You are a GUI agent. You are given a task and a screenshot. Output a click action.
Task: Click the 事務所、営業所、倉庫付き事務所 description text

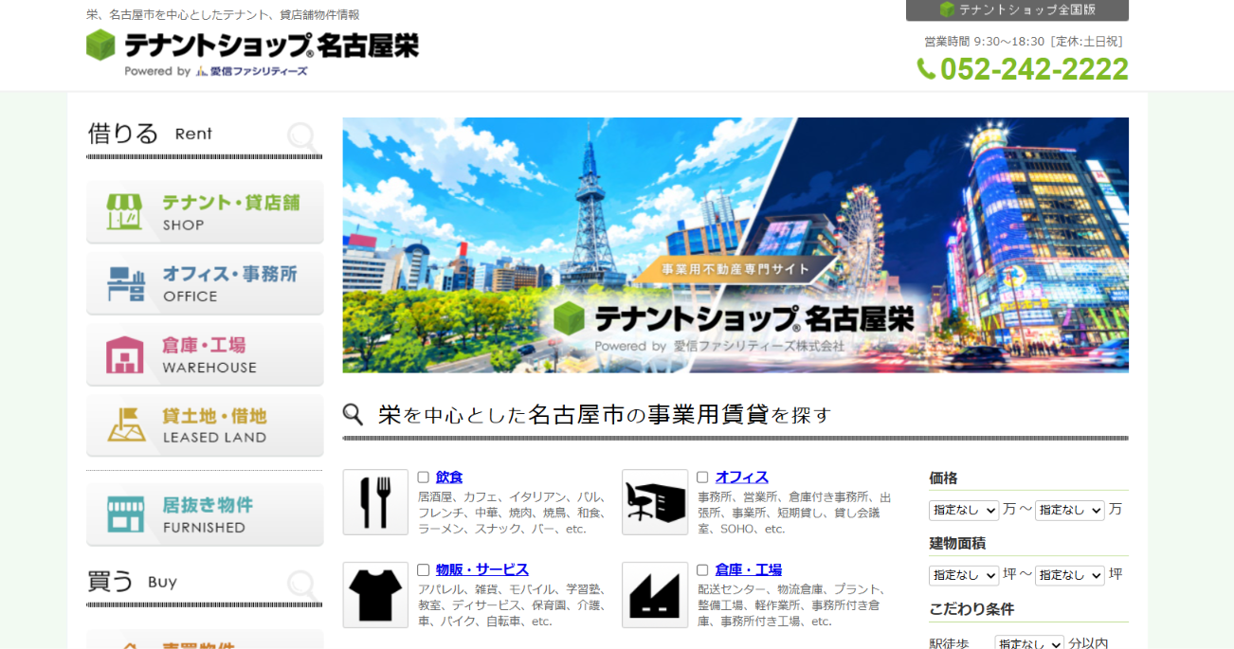[x=794, y=513]
